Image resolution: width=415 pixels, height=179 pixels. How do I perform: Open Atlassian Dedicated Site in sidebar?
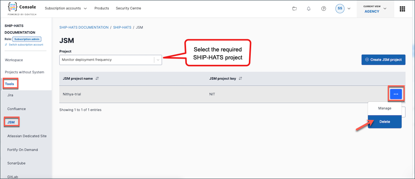[x=27, y=136]
